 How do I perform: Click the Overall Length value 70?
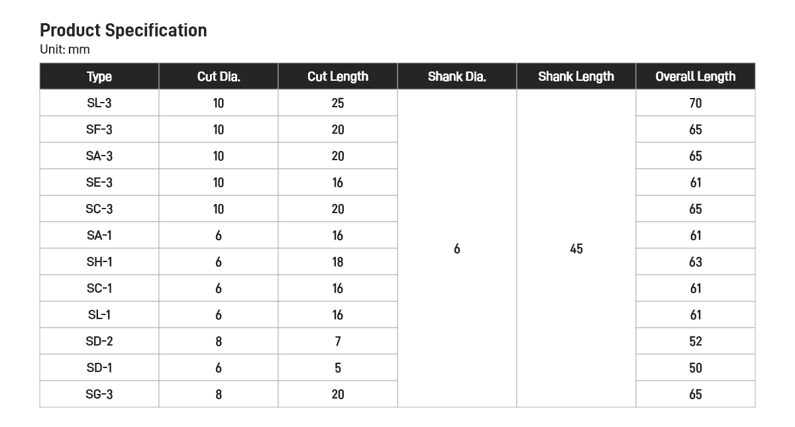[x=696, y=103]
